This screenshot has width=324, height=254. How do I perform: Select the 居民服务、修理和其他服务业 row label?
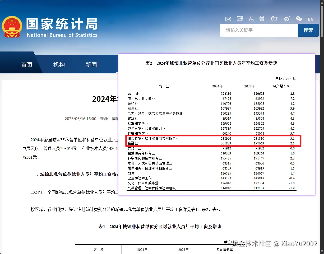coord(150,168)
